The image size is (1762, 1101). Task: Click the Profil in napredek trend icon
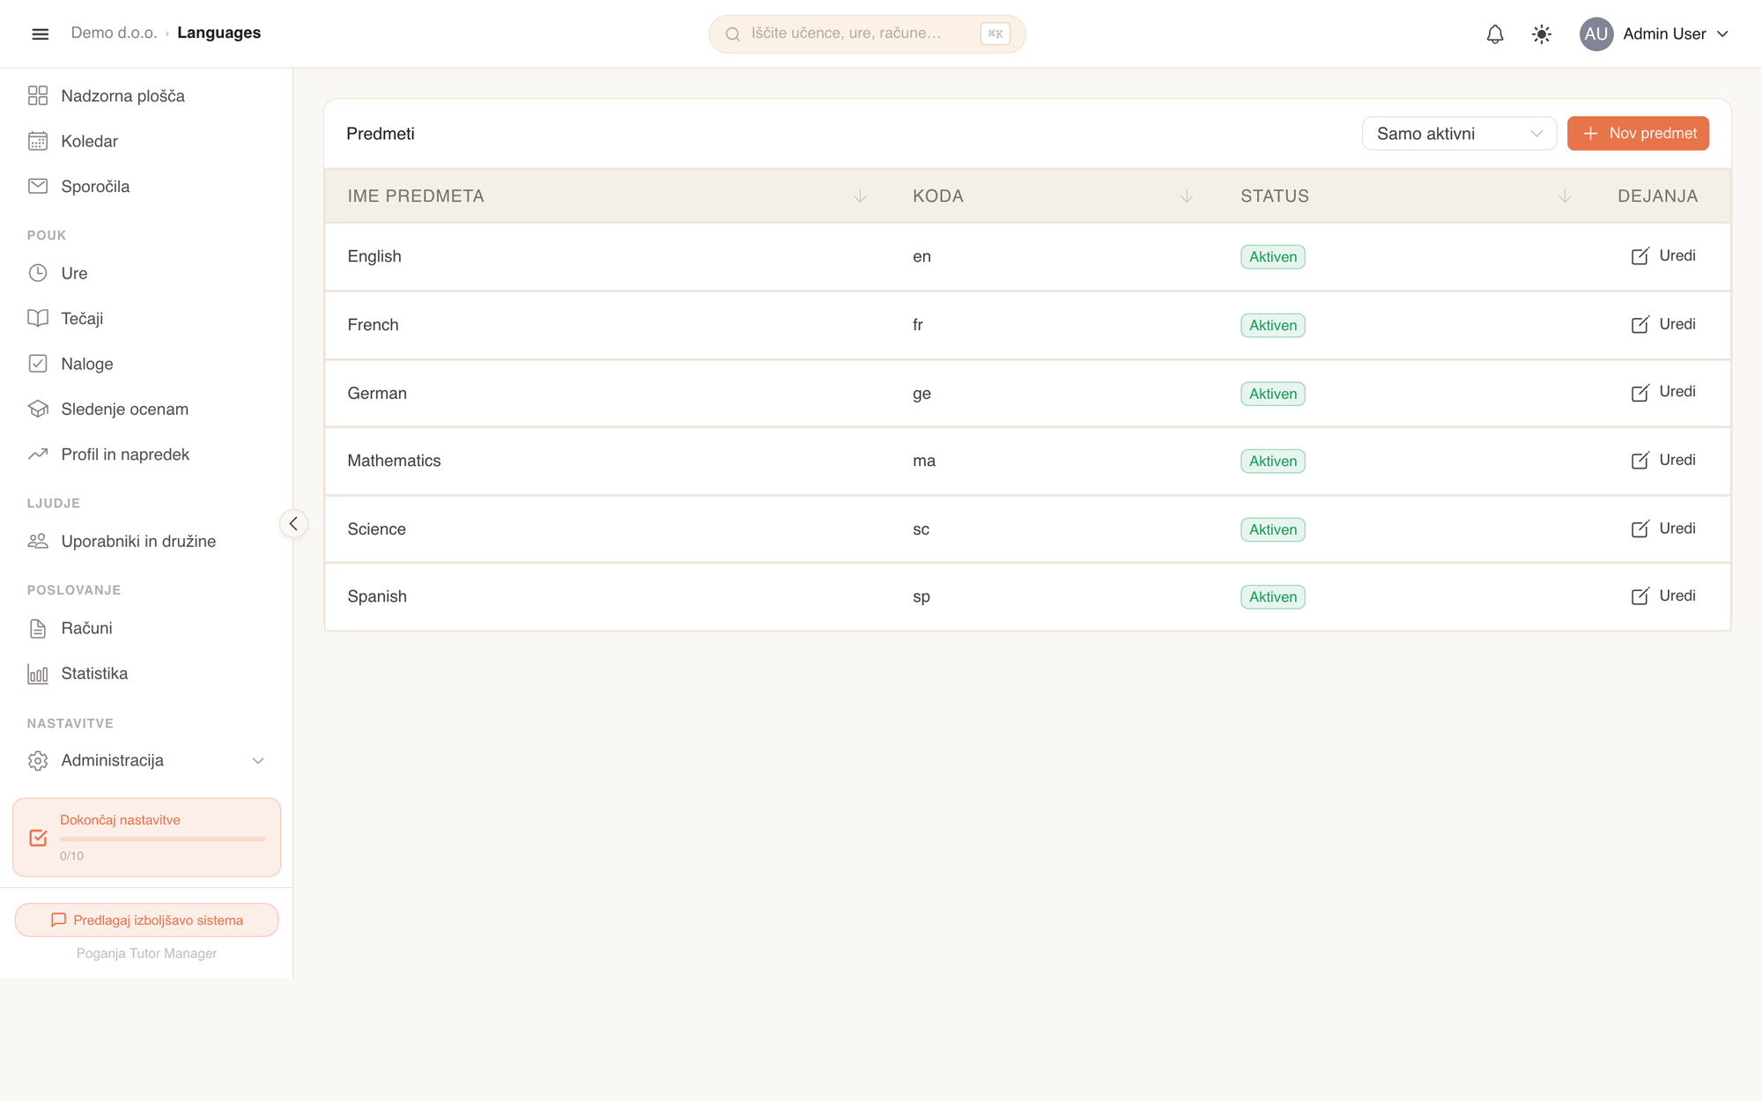click(38, 454)
